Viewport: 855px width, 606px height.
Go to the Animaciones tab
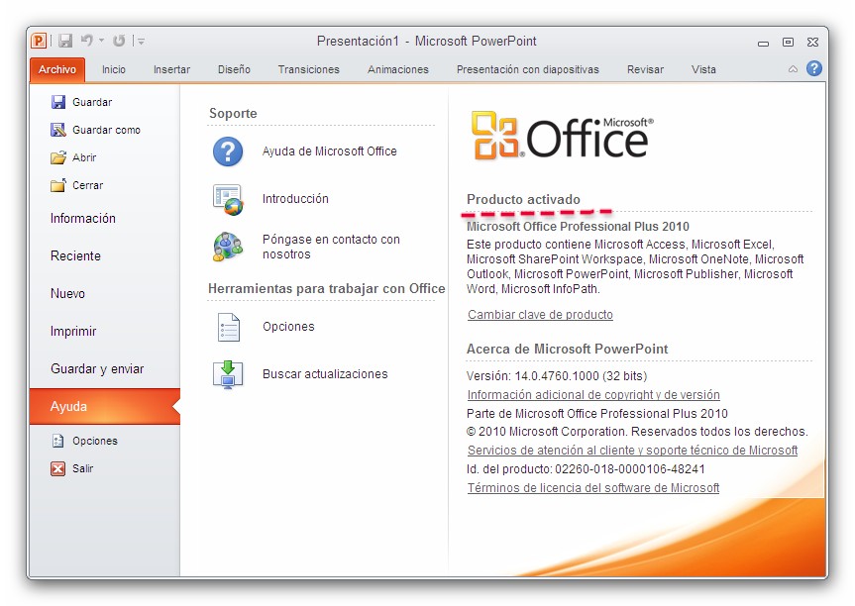tap(398, 69)
